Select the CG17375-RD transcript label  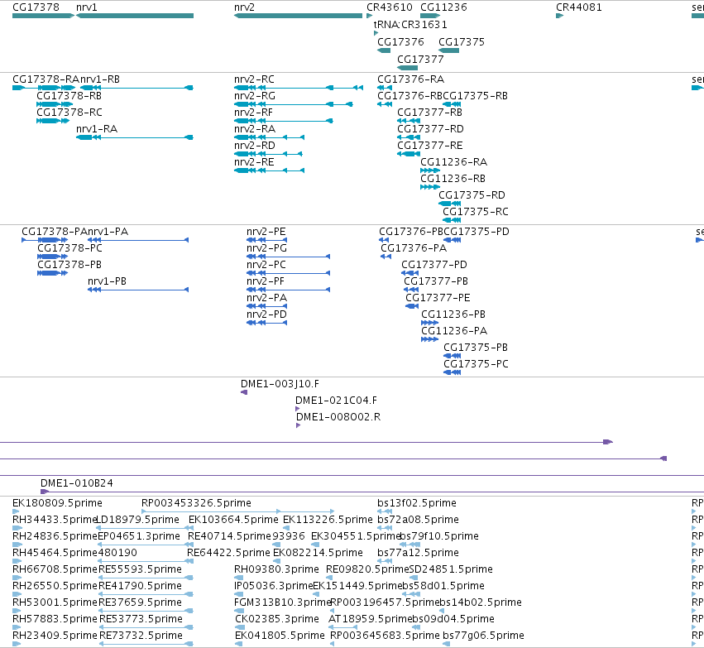[472, 195]
